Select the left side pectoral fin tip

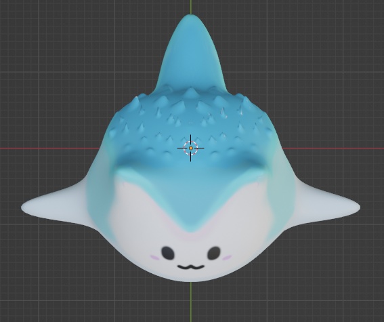tap(26, 208)
